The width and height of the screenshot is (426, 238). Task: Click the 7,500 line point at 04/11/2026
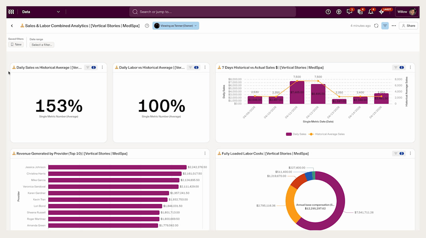[x=297, y=81]
